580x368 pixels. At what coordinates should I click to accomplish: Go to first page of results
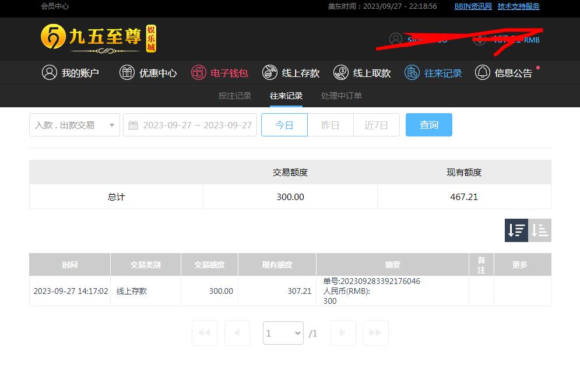205,333
